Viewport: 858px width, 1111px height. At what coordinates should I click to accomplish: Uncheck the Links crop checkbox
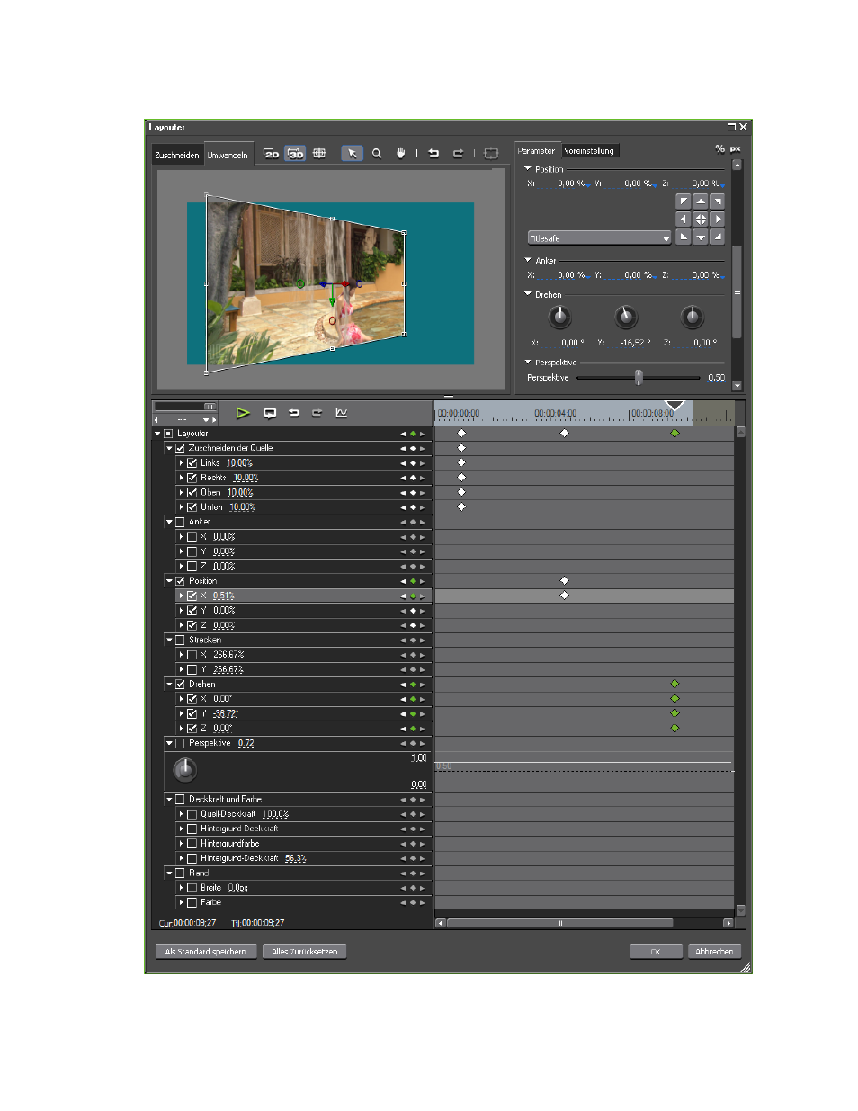192,463
